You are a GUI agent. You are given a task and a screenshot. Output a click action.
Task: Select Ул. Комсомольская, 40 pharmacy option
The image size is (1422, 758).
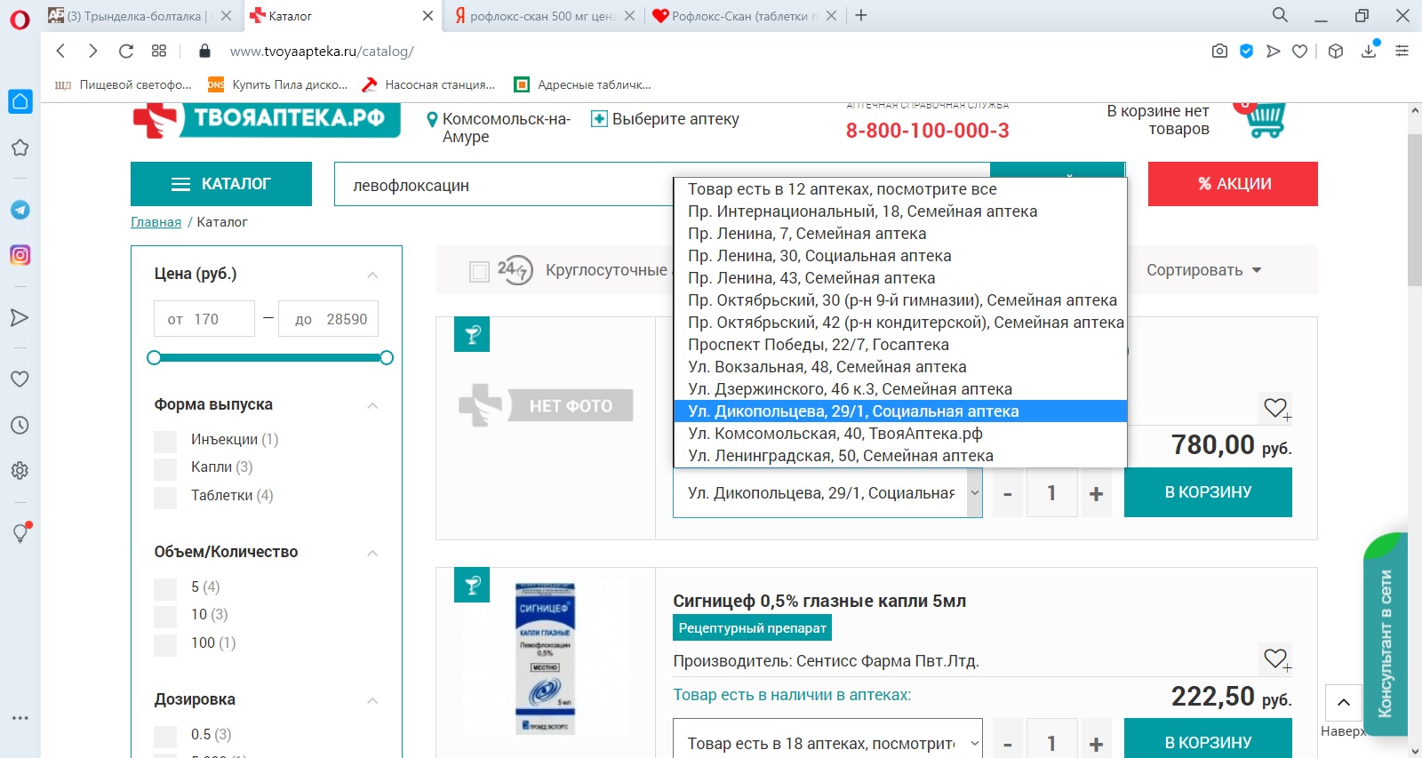coord(835,434)
